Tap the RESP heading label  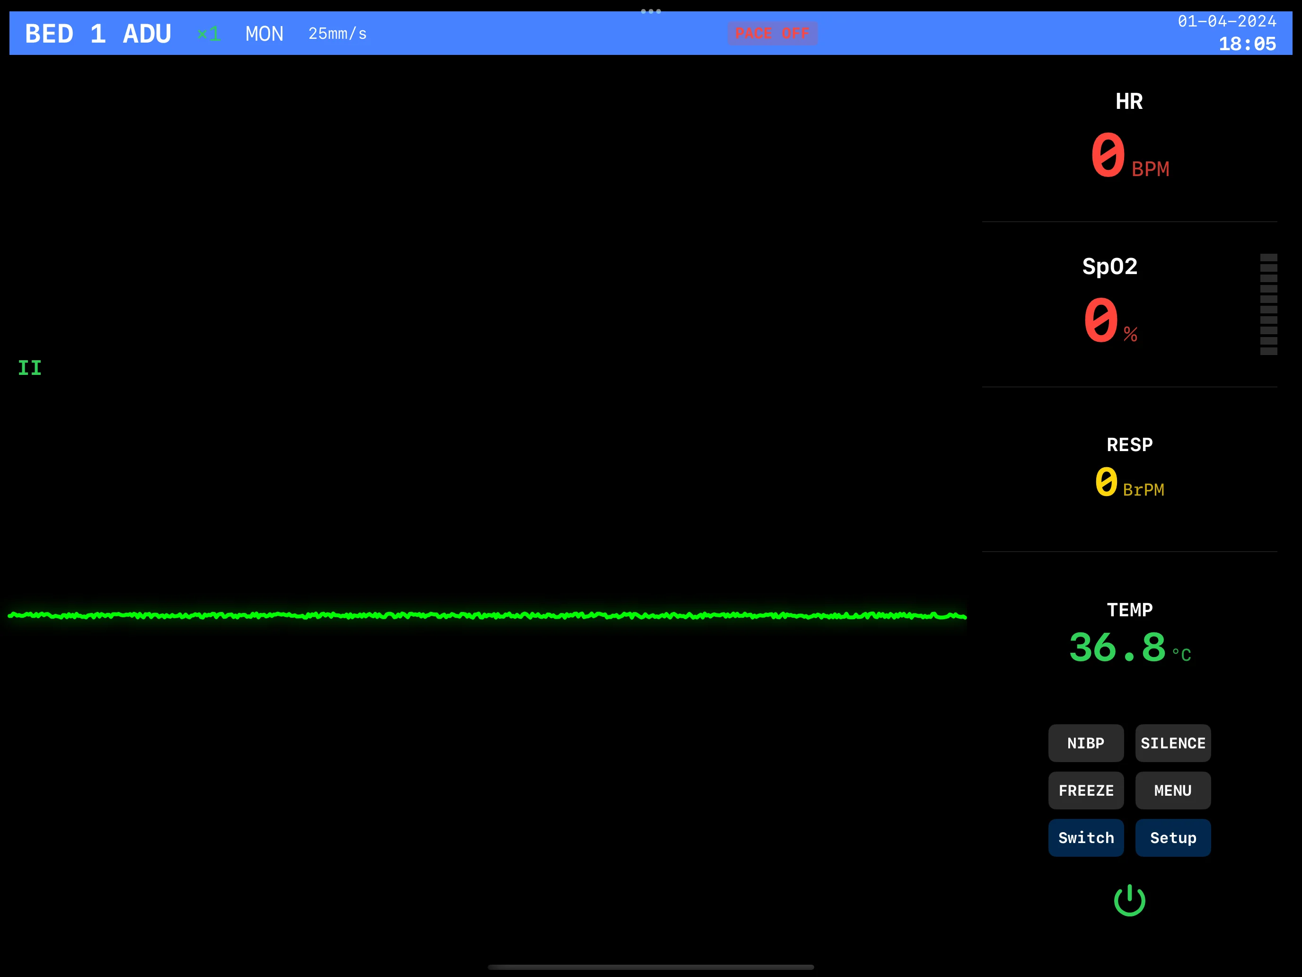pyautogui.click(x=1129, y=444)
